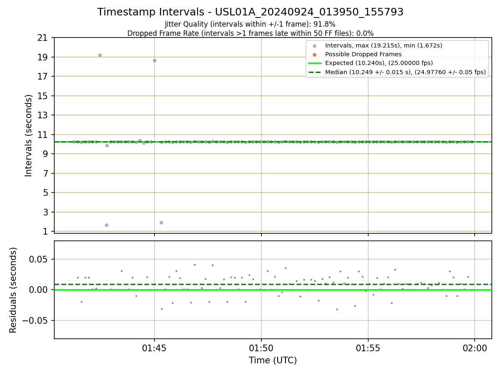
Task: Click legend entry 'Possible Dropped Frames'
Action: [x=363, y=54]
